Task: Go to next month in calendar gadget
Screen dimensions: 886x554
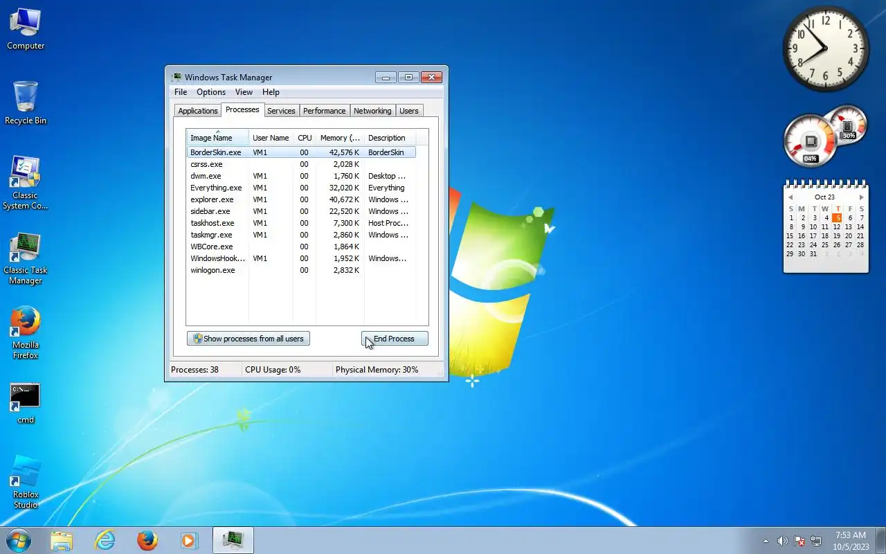Action: [x=862, y=197]
